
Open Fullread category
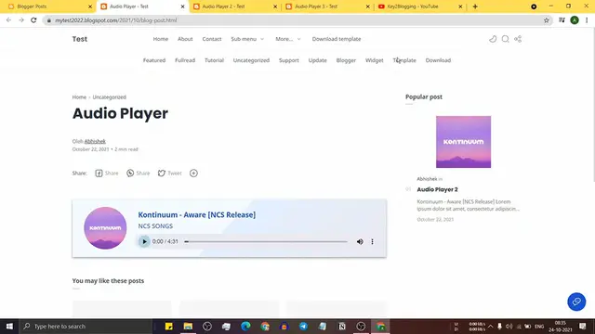point(185,60)
